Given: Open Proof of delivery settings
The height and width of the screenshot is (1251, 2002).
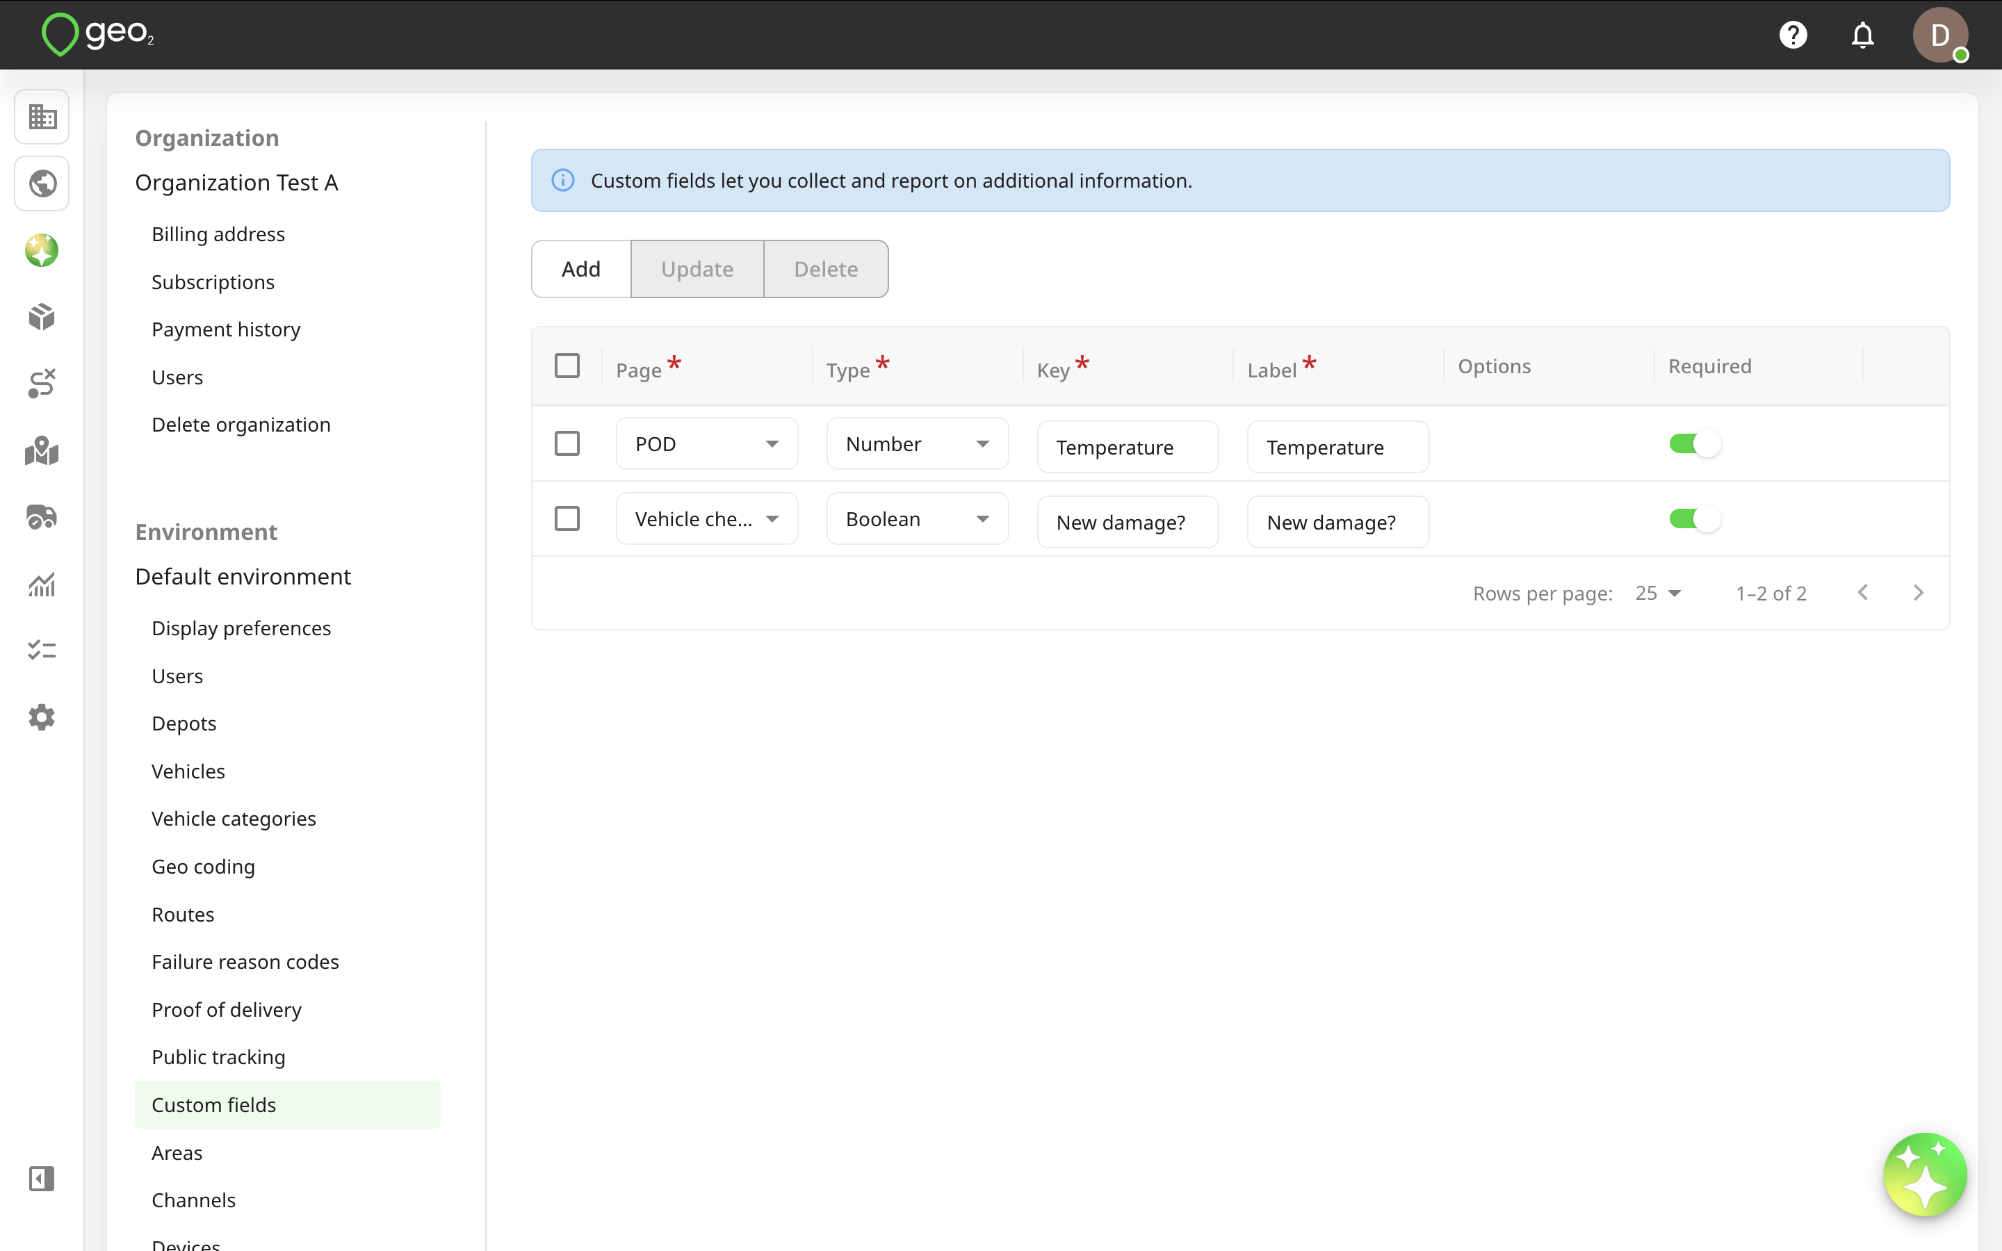Looking at the screenshot, I should pyautogui.click(x=227, y=1009).
